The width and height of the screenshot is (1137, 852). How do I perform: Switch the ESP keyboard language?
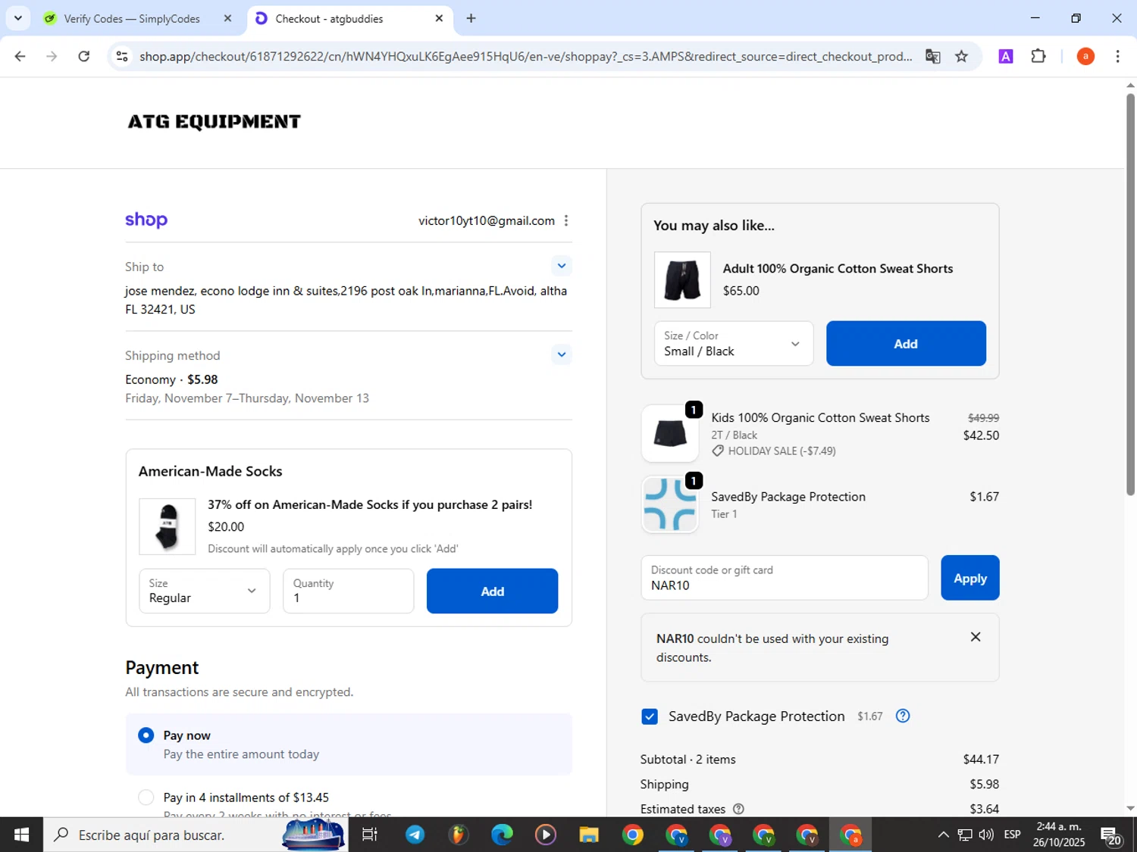click(x=1012, y=835)
